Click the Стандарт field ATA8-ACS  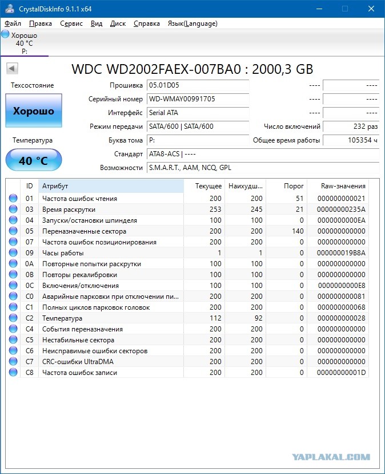coord(263,154)
